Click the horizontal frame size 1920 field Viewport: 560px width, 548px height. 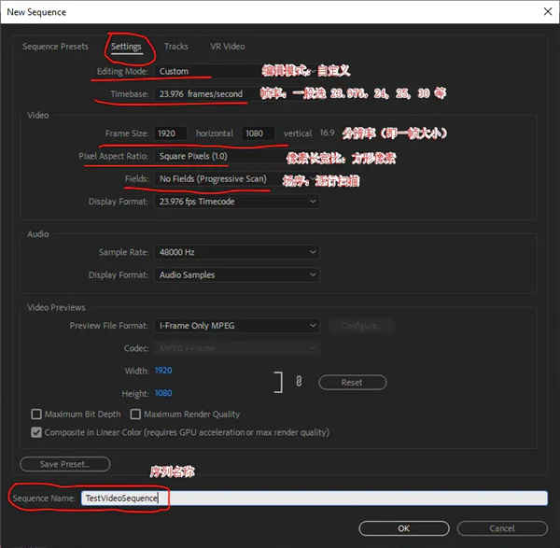172,133
